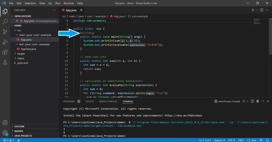Open the Run menu

pos(58,3)
